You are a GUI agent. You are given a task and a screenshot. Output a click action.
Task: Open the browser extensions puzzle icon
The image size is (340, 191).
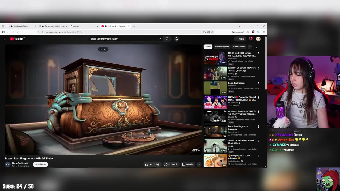coord(248,32)
